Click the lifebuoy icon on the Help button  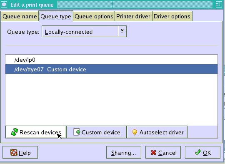coord(14,152)
